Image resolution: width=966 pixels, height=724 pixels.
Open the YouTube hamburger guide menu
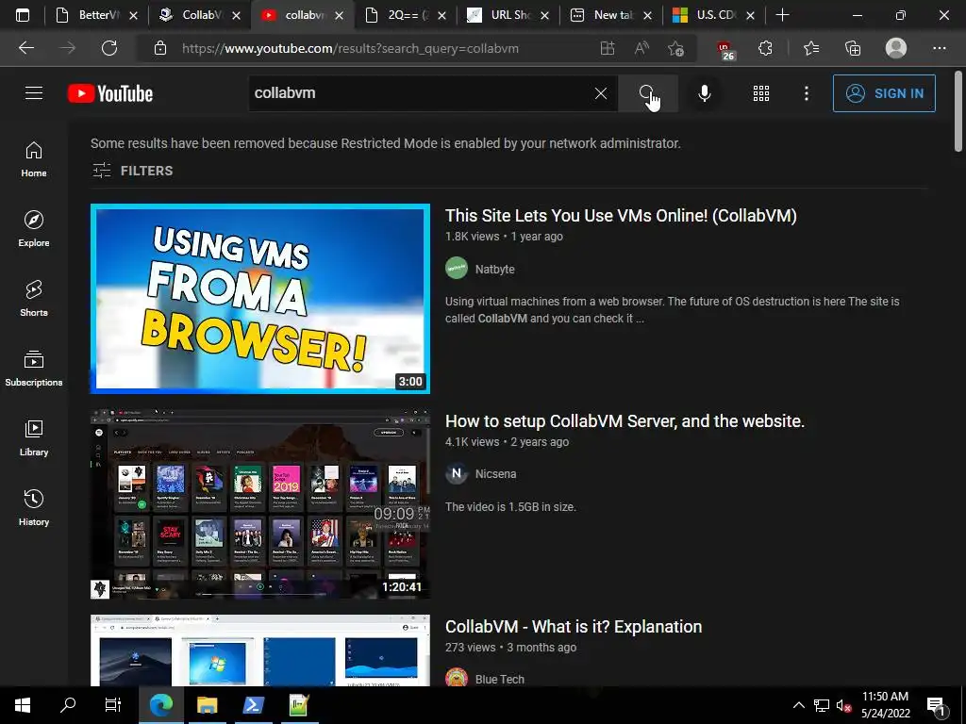click(34, 93)
